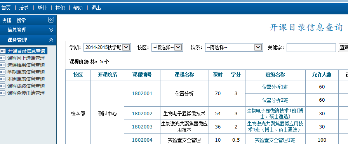Open the 校区 campus dropdown
The height and width of the screenshot is (144, 348).
click(x=167, y=47)
